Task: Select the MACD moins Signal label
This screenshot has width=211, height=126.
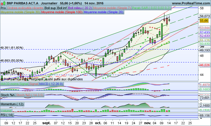Action: (14, 84)
